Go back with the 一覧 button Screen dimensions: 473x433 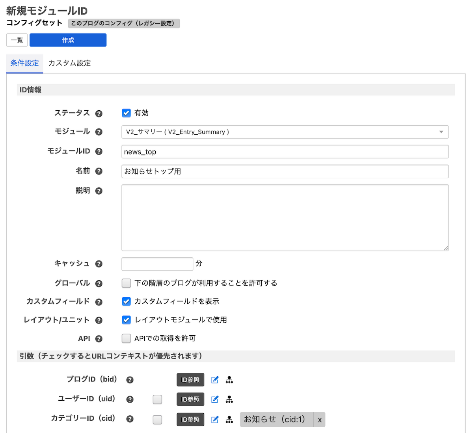pyautogui.click(x=17, y=40)
